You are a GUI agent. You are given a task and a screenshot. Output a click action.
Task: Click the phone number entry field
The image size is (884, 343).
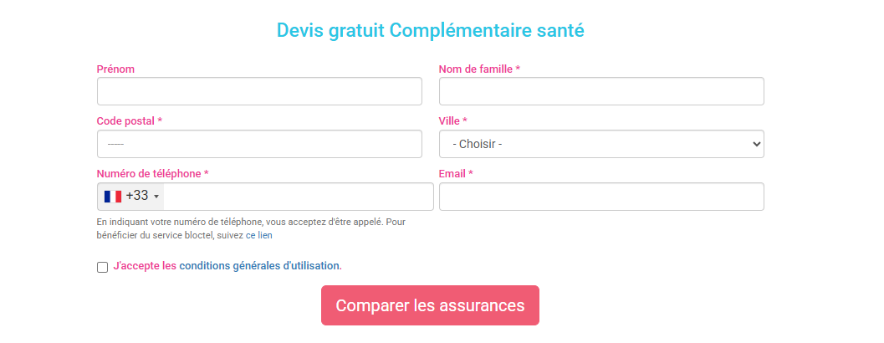[297, 197]
